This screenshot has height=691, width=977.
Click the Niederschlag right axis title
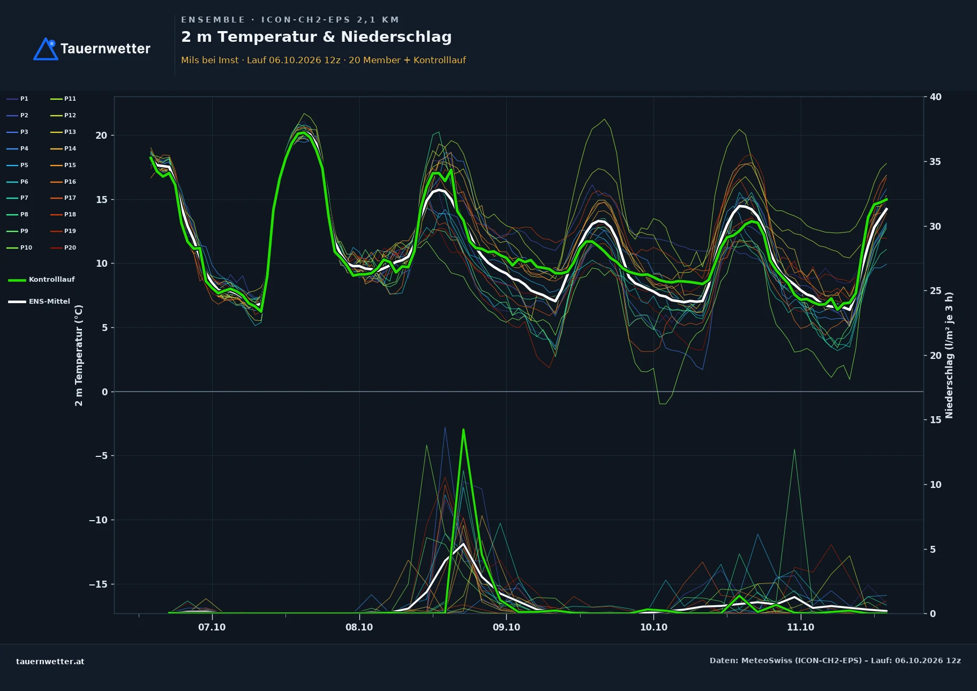coord(949,355)
